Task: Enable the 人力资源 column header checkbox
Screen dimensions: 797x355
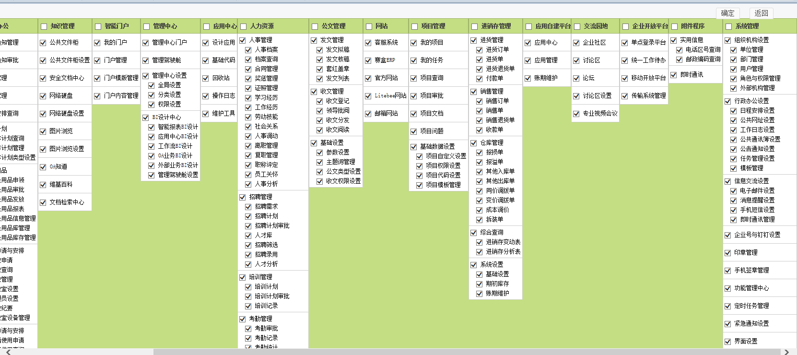Action: click(x=244, y=26)
